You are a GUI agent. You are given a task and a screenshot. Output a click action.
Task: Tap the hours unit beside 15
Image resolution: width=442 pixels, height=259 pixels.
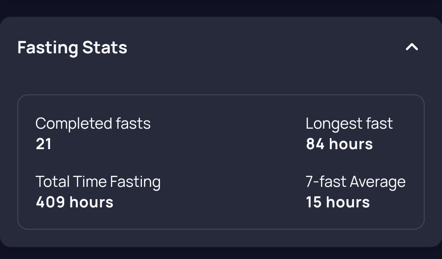click(348, 202)
